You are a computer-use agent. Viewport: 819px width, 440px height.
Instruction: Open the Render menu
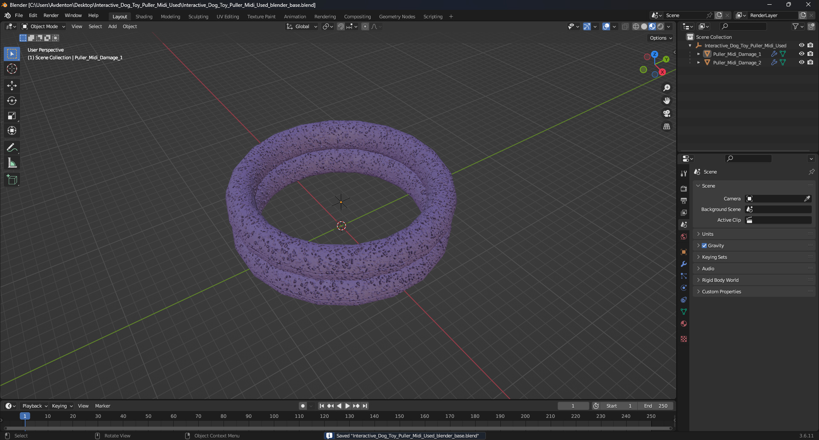(x=51, y=15)
